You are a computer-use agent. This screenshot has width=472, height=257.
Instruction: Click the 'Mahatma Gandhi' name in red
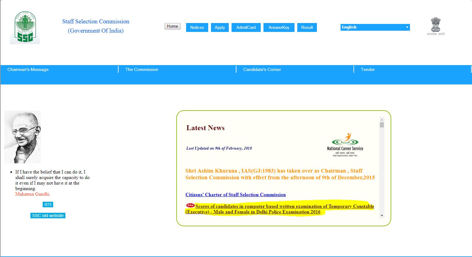tap(32, 194)
